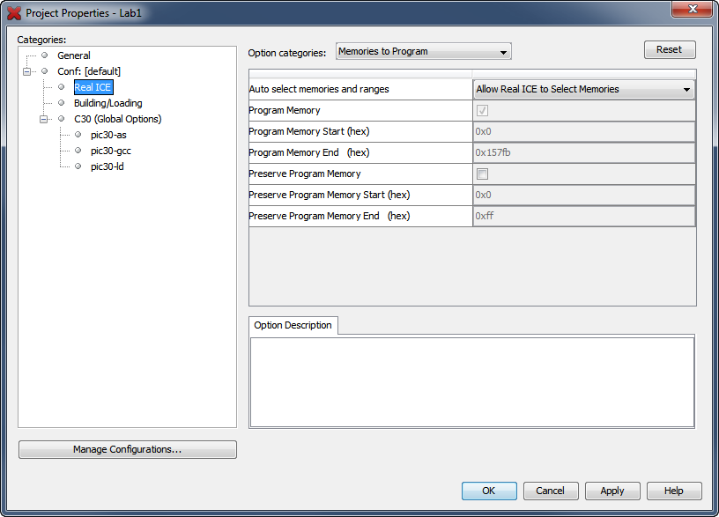
Task: Click the bullet icon beside pic30-ld
Action: [x=78, y=166]
